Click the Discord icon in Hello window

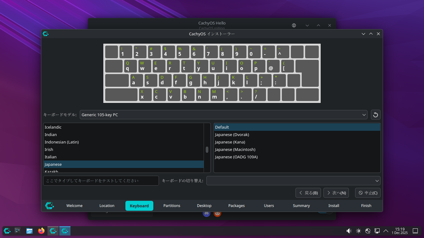tap(206, 213)
